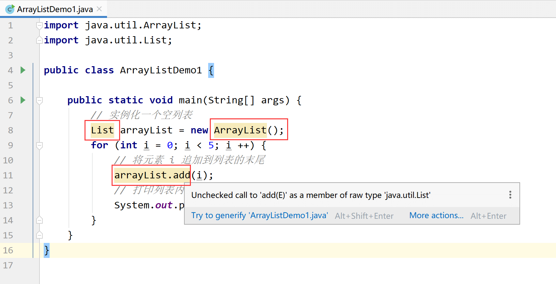Click run icon beside class ArrayListDemo1

click(x=23, y=70)
